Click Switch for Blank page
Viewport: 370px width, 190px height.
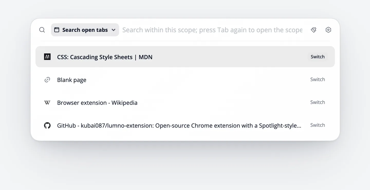click(x=318, y=79)
